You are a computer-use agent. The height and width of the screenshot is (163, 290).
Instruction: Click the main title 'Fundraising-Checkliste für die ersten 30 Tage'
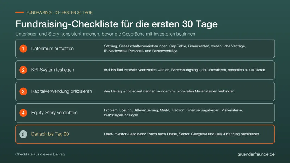(116, 24)
